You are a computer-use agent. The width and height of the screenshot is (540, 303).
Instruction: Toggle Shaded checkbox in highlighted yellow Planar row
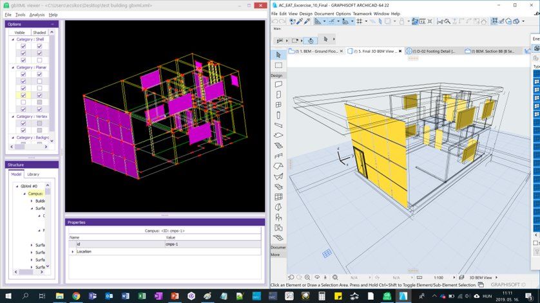click(x=39, y=95)
